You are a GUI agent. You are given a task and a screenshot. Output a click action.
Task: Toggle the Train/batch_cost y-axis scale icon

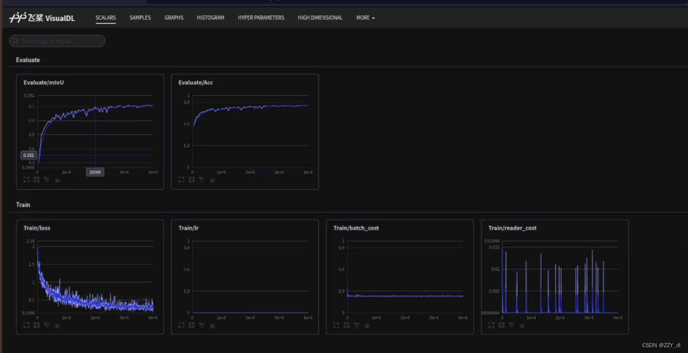coord(356,325)
